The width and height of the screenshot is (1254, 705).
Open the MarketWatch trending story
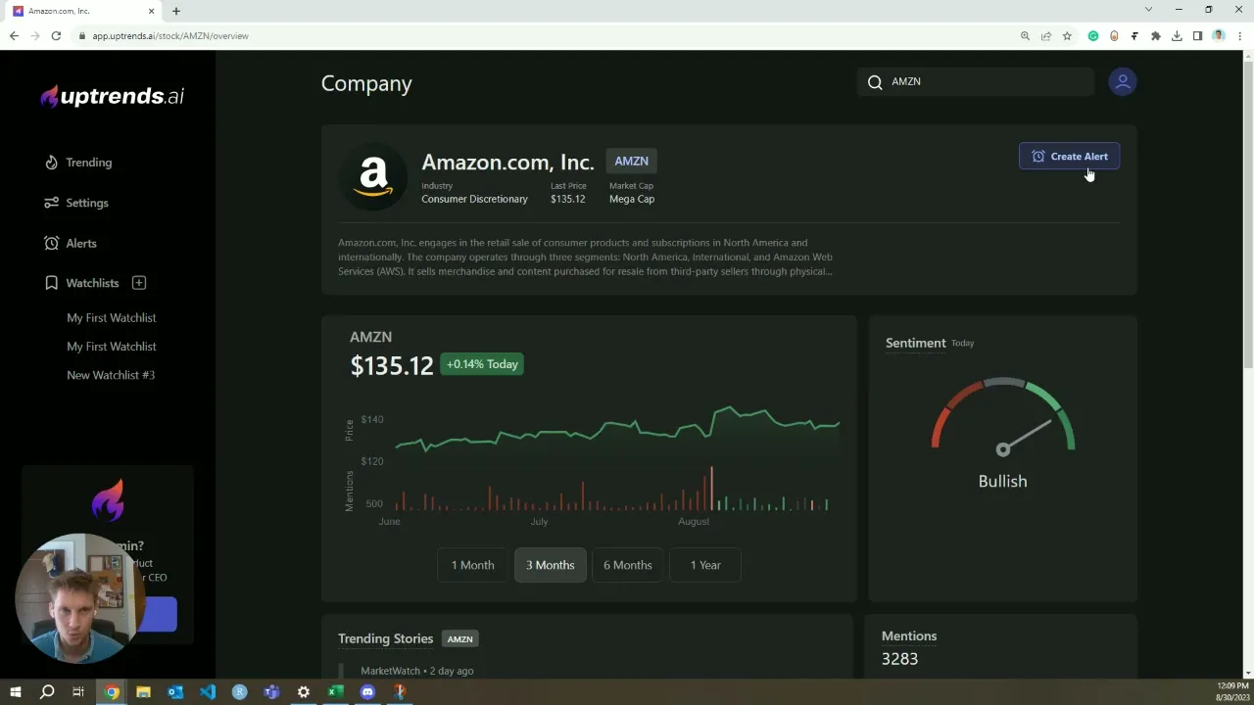tap(417, 671)
